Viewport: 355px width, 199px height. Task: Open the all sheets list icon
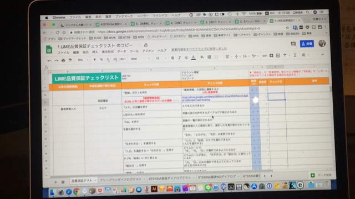(63, 182)
